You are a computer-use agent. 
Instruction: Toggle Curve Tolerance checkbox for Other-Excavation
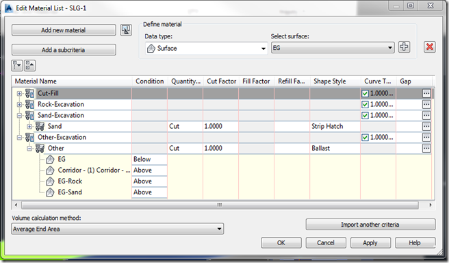(365, 138)
